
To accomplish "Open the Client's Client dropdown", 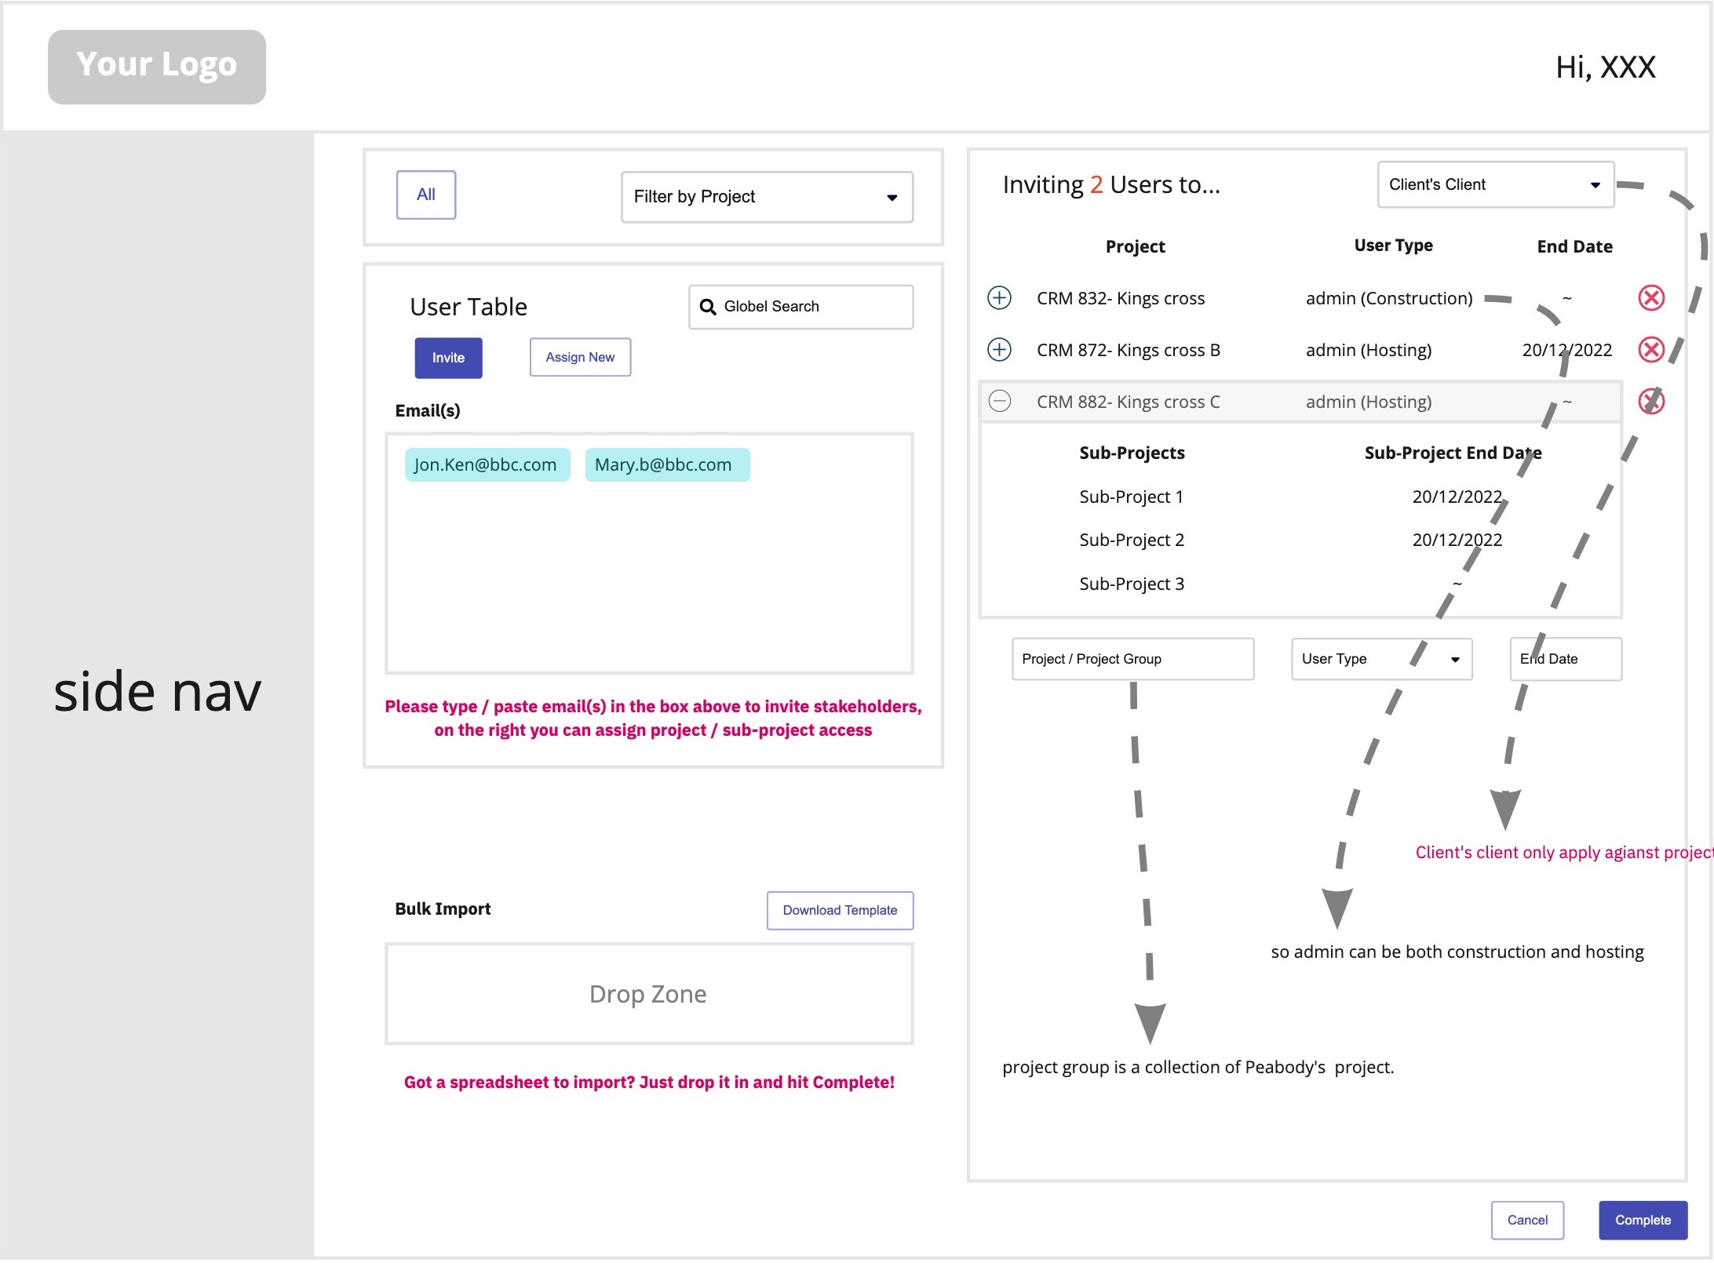I will (x=1495, y=185).
